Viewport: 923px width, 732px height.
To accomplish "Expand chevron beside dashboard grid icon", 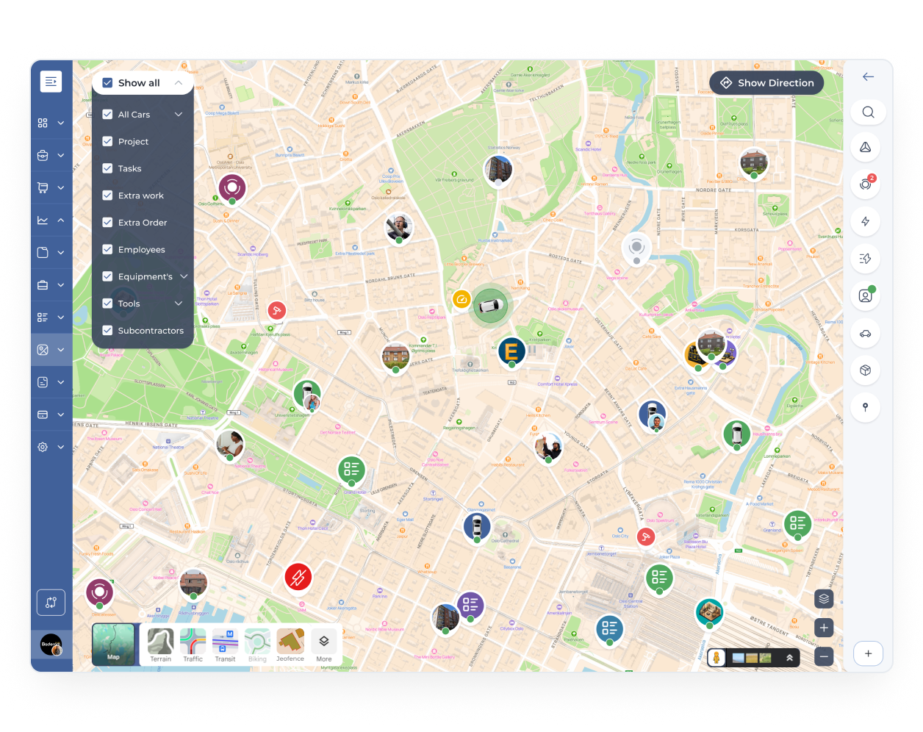I will click(x=61, y=123).
